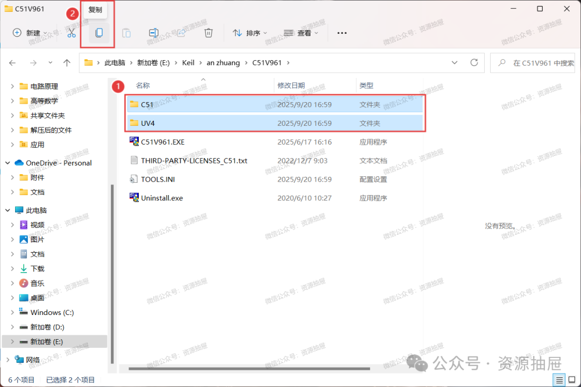
Task: Click the sidebar vertical scrollbar
Action: [x=112, y=274]
